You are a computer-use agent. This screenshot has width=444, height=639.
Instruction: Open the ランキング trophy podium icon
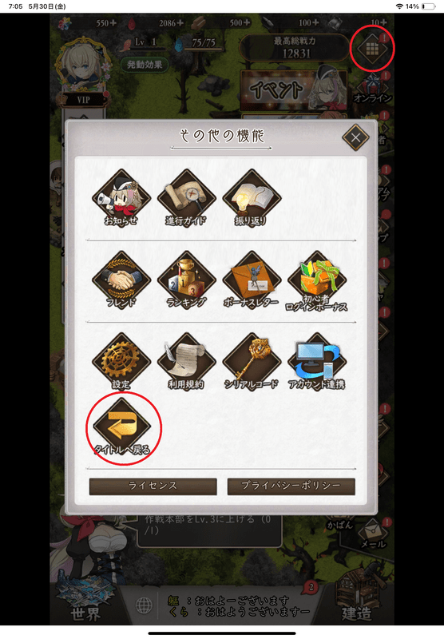187,280
